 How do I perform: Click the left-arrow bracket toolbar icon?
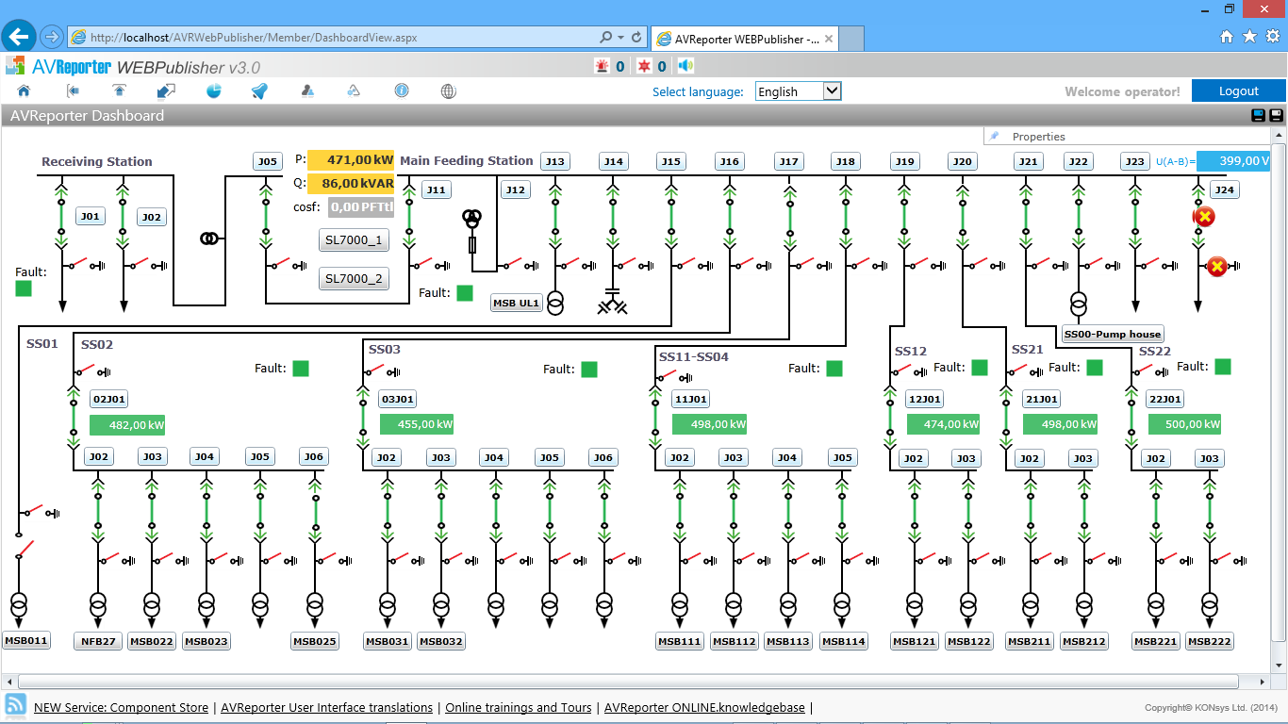click(72, 91)
